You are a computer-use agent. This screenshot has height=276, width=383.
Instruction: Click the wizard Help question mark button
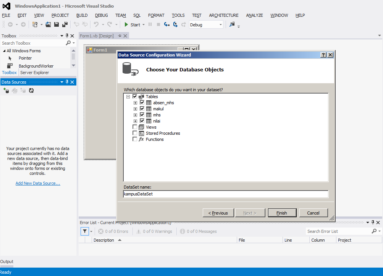[323, 55]
